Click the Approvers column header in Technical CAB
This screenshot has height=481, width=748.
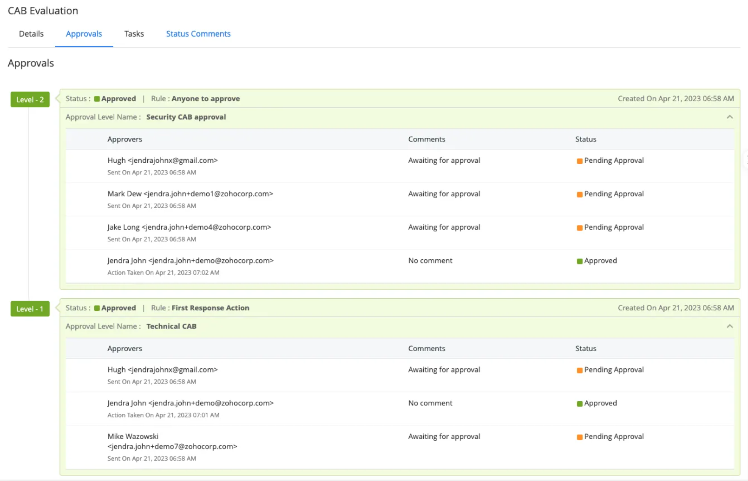click(x=125, y=348)
